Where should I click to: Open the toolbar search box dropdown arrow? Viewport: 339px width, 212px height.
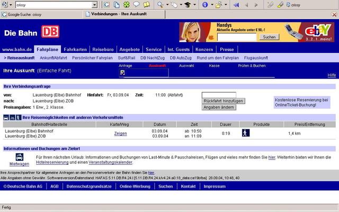click(94, 5)
